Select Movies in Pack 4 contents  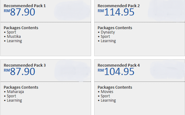pyautogui.click(x=107, y=92)
